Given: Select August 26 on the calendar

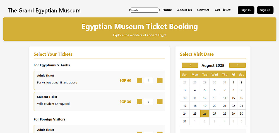Looking at the screenshot, I should pyautogui.click(x=205, y=114).
